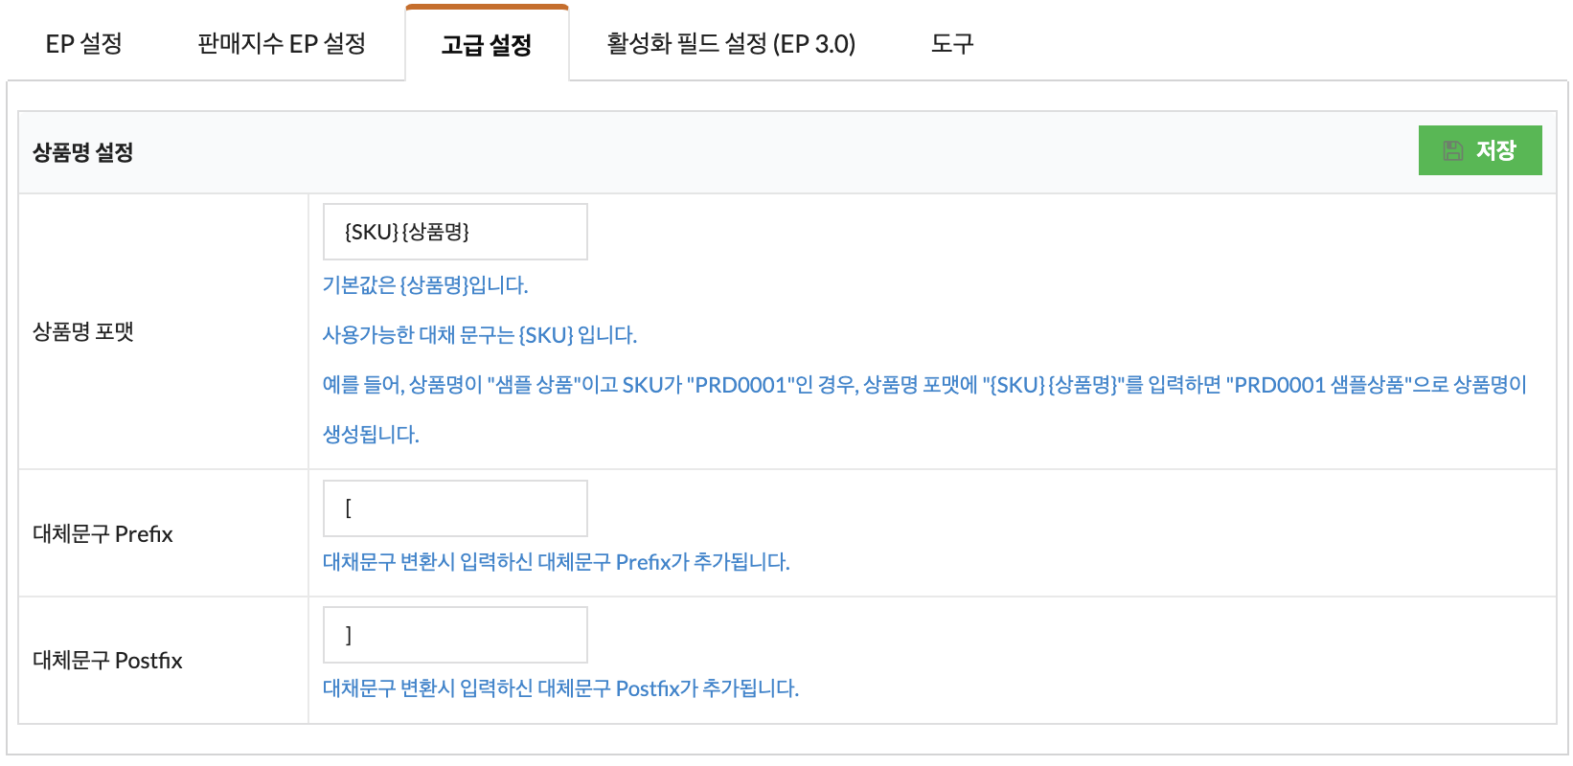Open the 판매지수 EP 설정 tab

(x=282, y=43)
